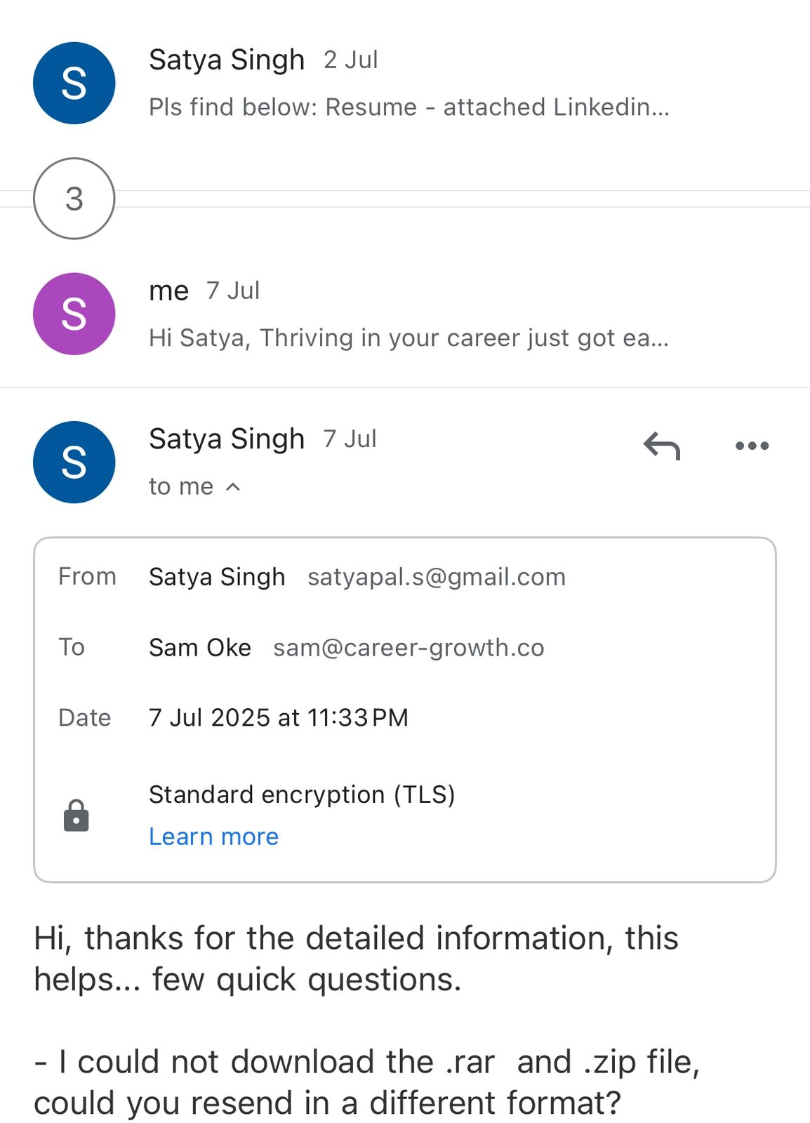Image resolution: width=810 pixels, height=1123 pixels.
Task: Tap the reply arrow icon
Action: [662, 446]
